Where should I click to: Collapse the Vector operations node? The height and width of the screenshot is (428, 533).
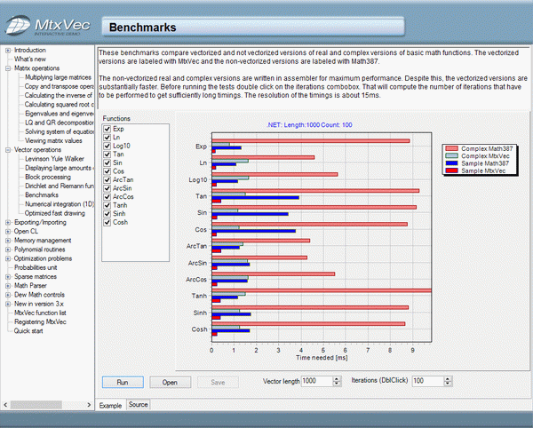(x=8, y=150)
